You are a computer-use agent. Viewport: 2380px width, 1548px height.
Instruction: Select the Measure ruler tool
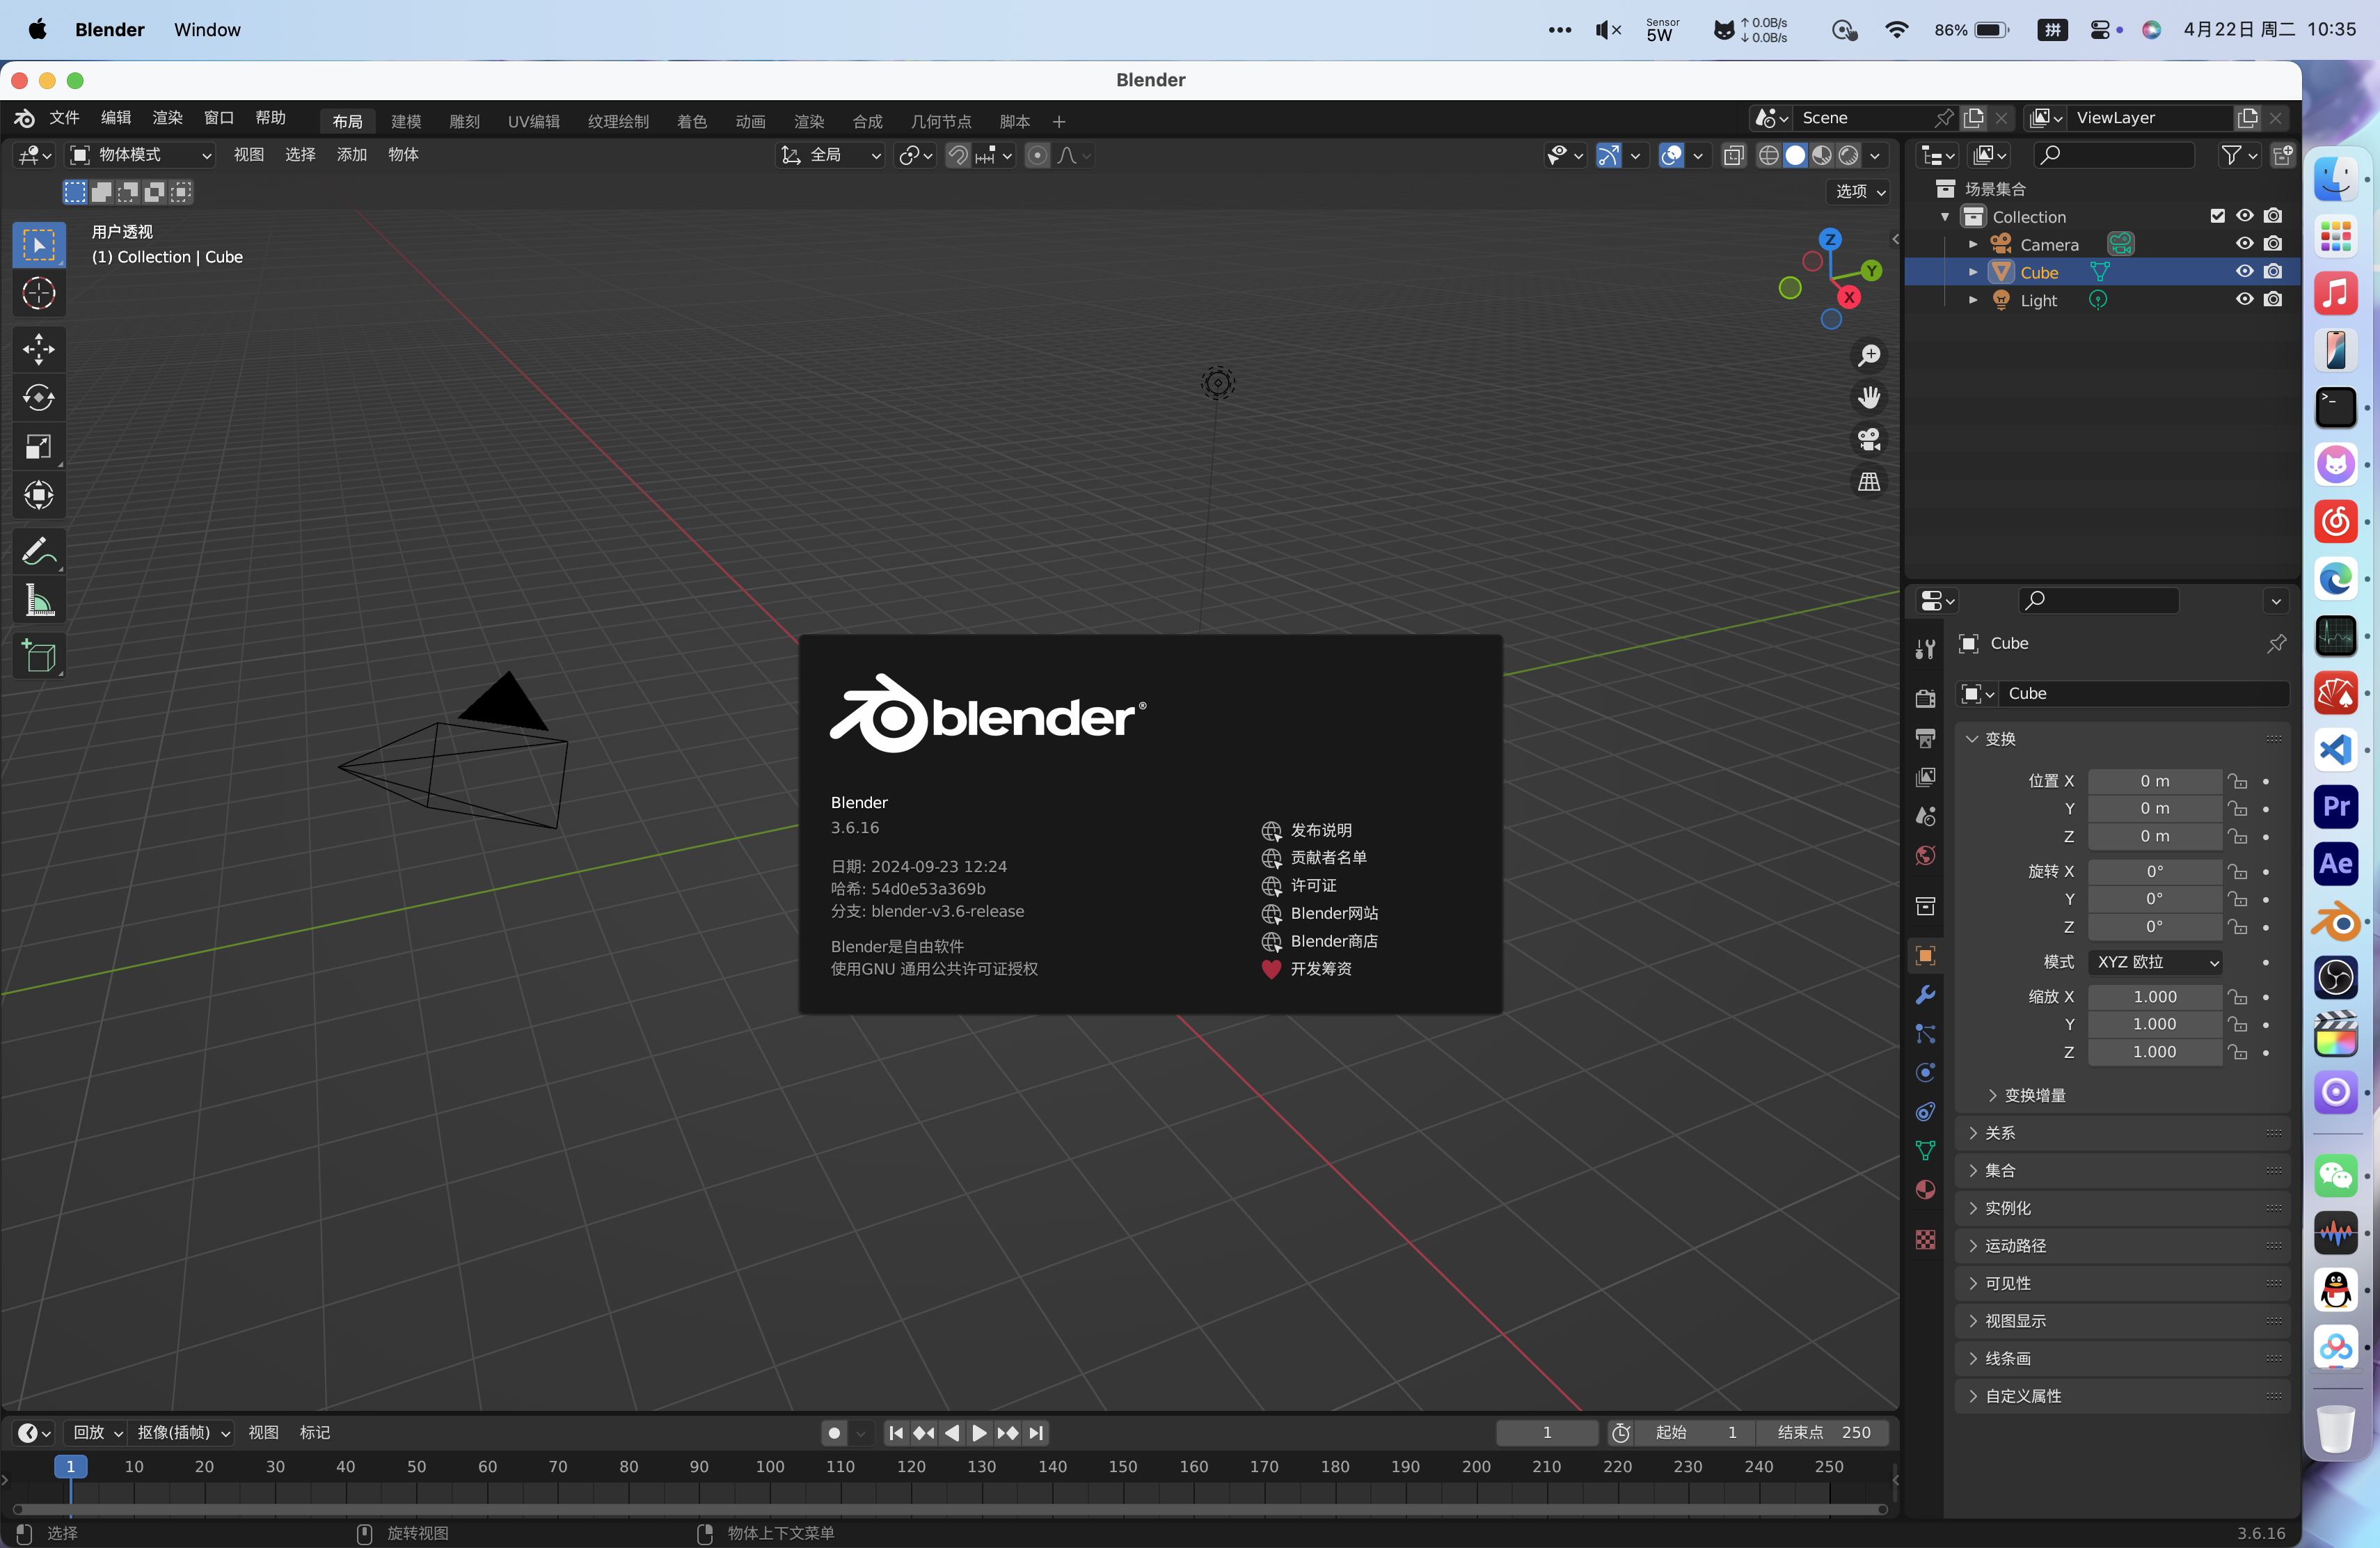point(38,600)
